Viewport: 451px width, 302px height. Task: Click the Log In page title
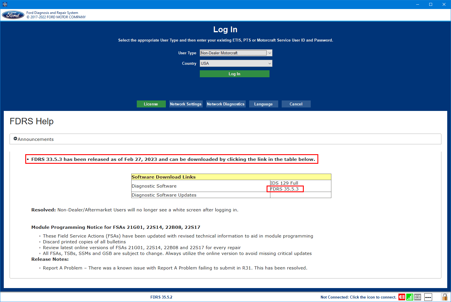click(x=225, y=29)
